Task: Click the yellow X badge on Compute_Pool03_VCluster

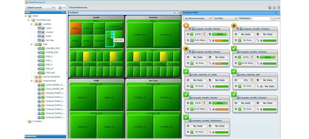Action: pos(234,25)
